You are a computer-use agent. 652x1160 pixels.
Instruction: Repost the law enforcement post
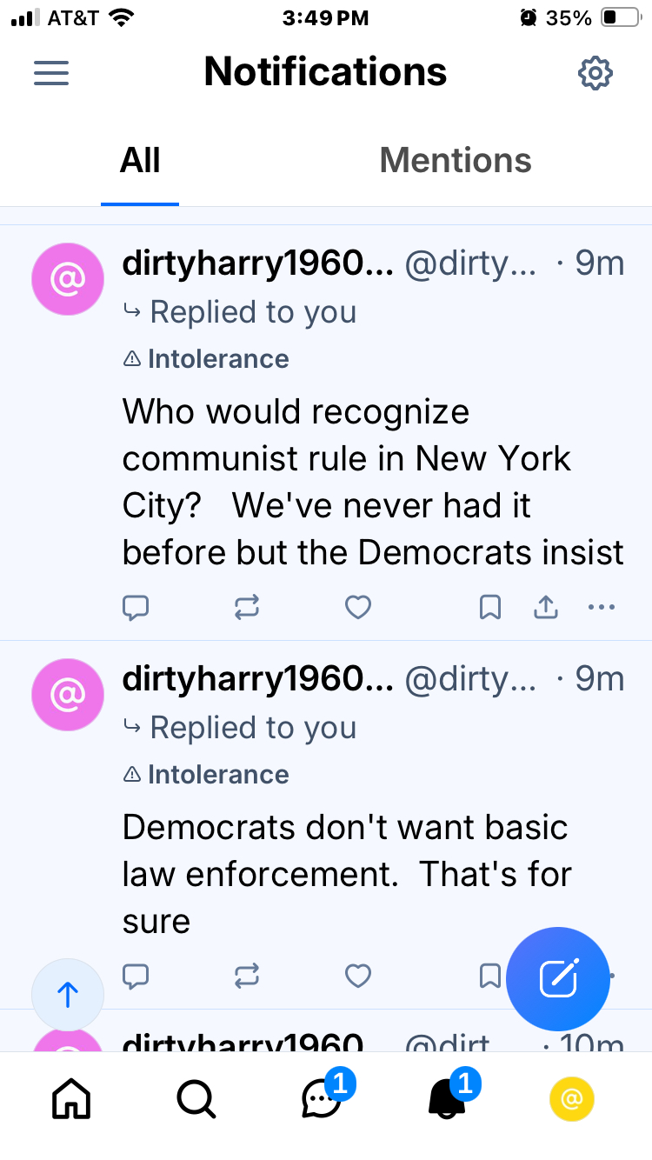tap(247, 977)
